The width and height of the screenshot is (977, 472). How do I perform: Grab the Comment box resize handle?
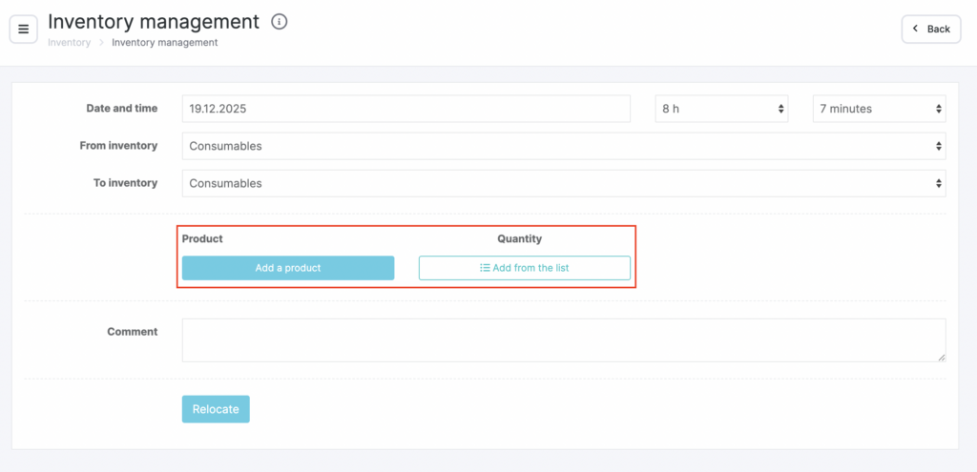[941, 357]
